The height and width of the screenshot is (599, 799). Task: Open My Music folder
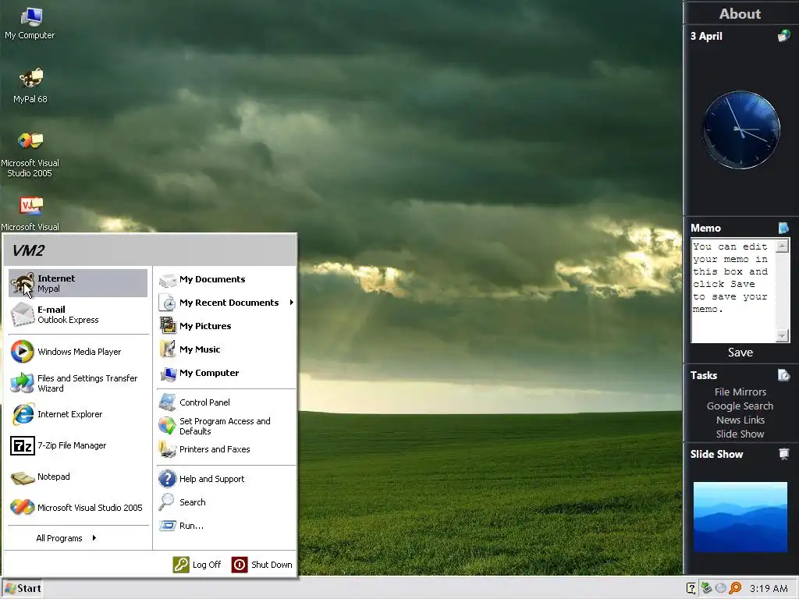[x=225, y=349]
